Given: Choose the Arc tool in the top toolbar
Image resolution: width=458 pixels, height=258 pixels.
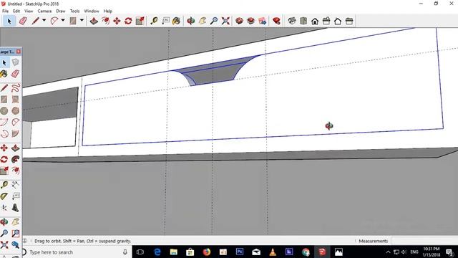Looking at the screenshot, I should click(54, 21).
